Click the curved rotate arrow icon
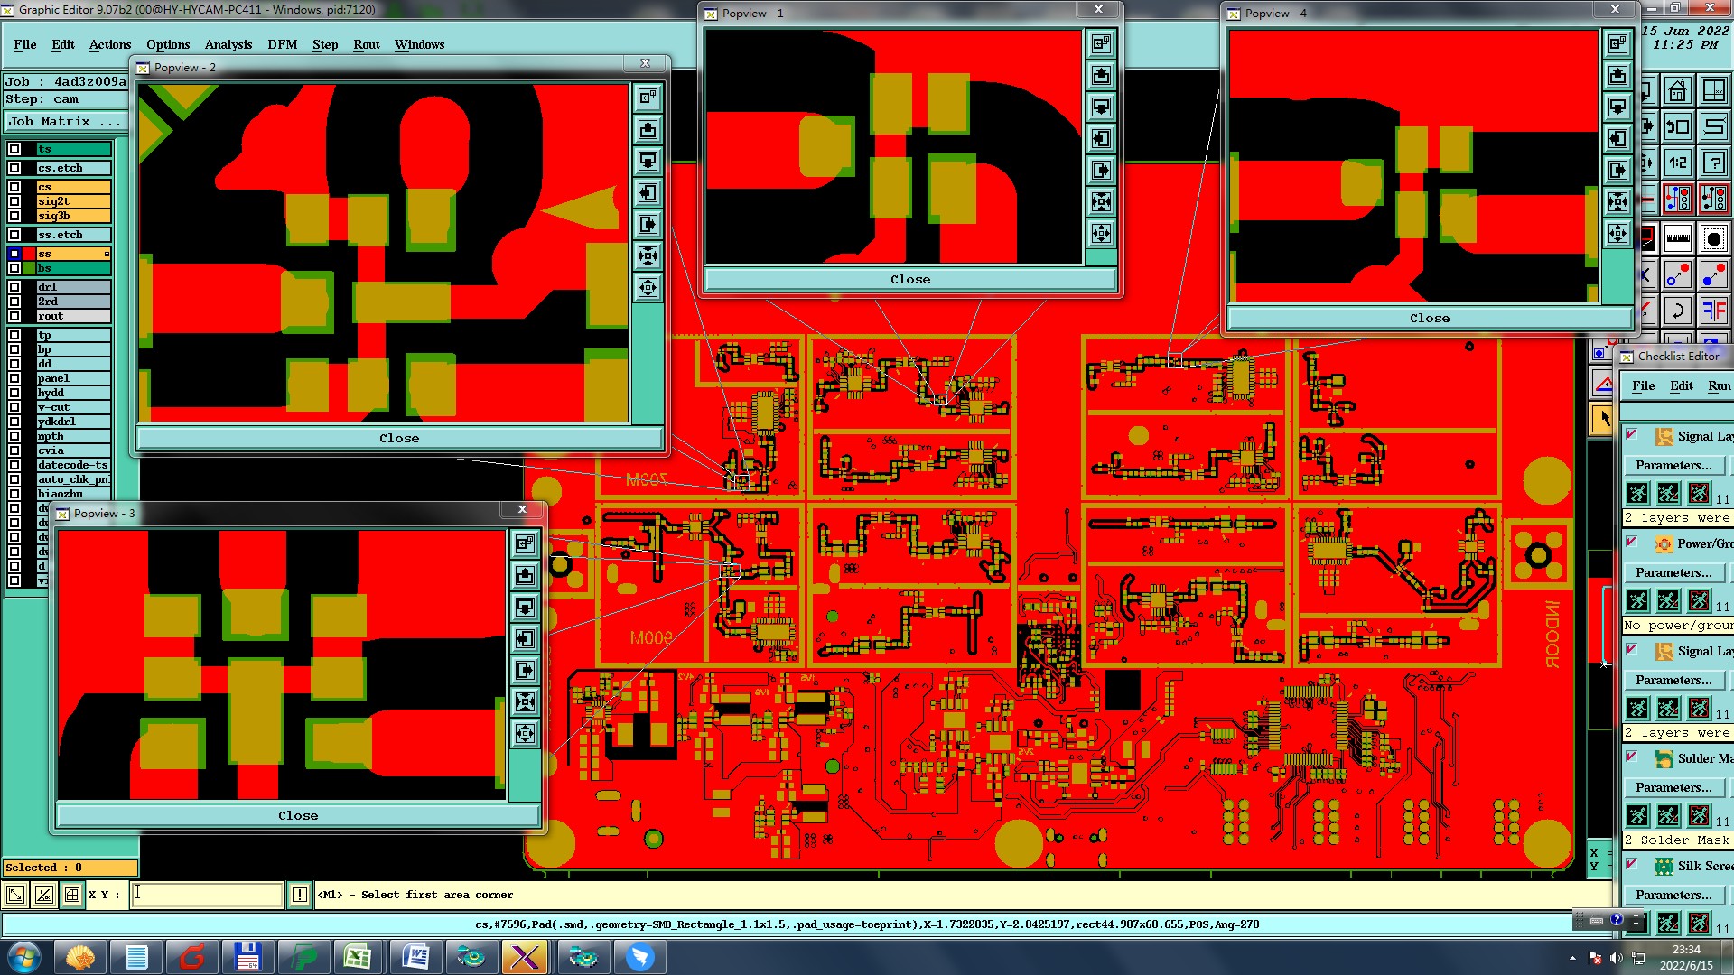This screenshot has width=1734, height=975. click(1678, 311)
